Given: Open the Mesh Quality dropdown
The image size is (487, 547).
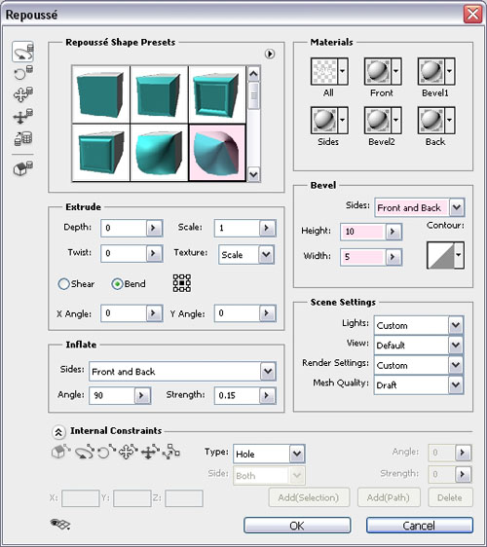Looking at the screenshot, I should 456,384.
